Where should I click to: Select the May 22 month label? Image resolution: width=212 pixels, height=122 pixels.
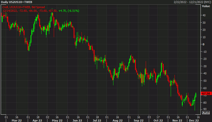click(57, 120)
